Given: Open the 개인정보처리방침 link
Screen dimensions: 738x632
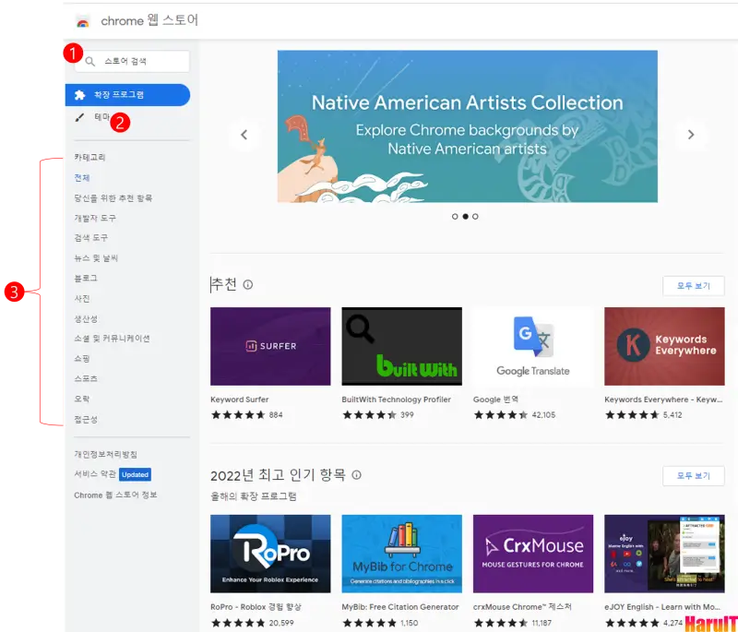Looking at the screenshot, I should 105,455.
